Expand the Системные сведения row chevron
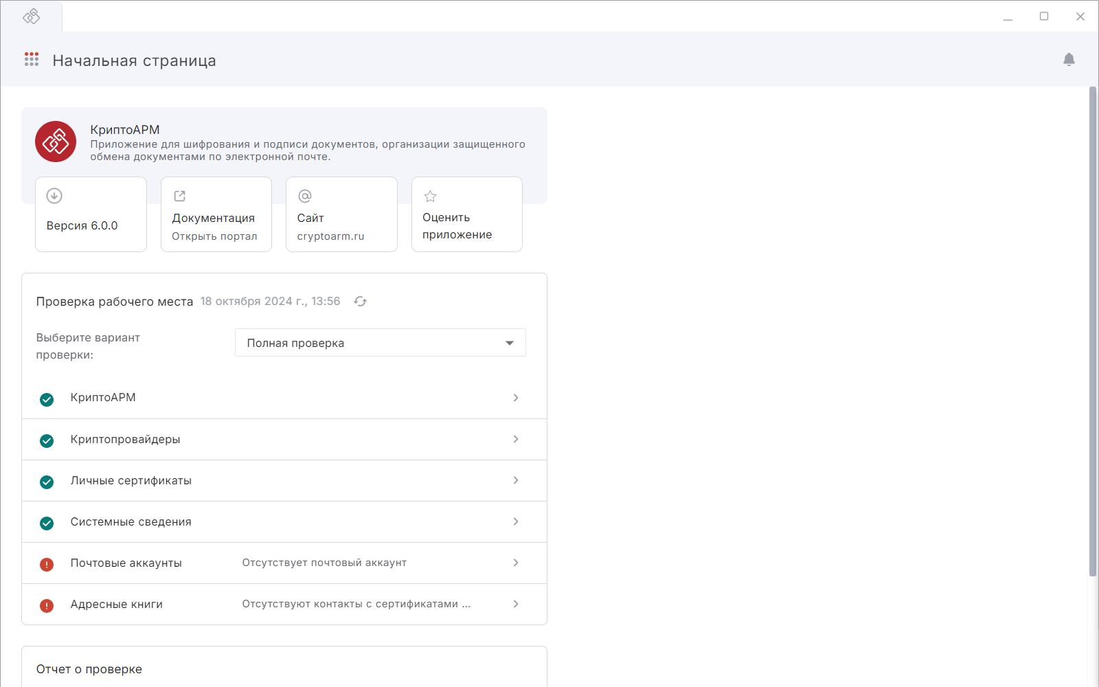The image size is (1099, 687). [x=516, y=521]
